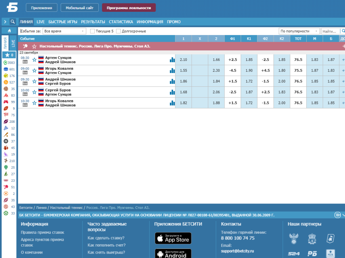Open the football category showing 3583 events

pyautogui.click(x=9, y=63)
